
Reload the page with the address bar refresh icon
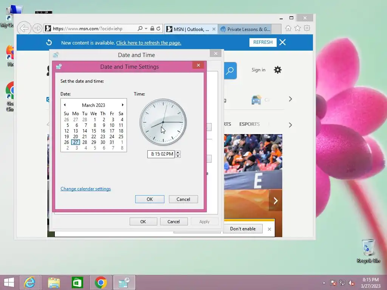pos(158,29)
